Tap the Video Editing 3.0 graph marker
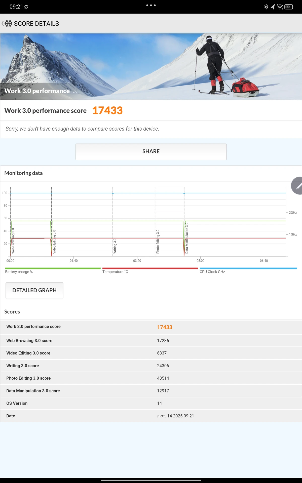 54,242
